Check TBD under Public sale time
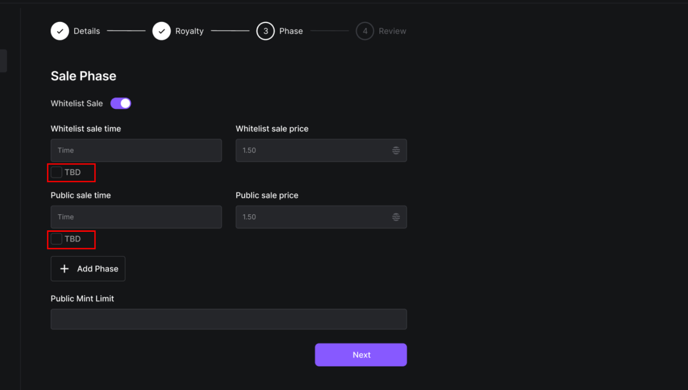 (56, 239)
